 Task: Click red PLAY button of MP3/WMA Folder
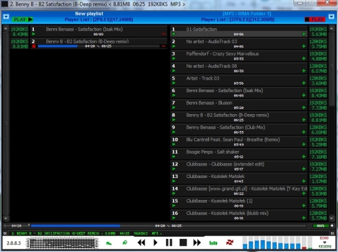(x=315, y=19)
